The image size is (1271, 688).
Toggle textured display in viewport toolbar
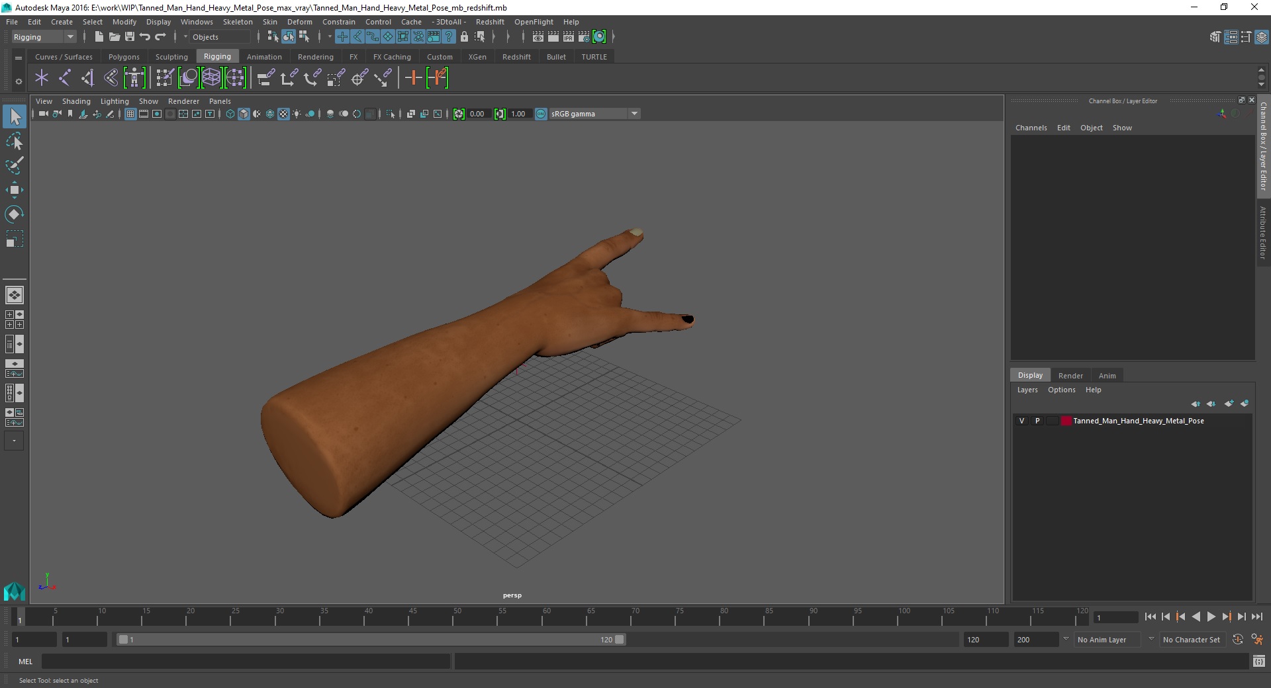tap(283, 114)
